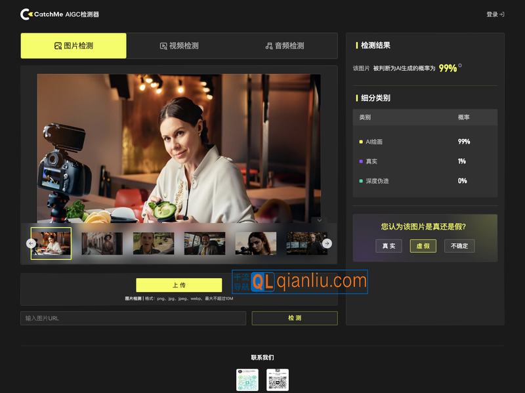This screenshot has height=393, width=525.
Task: Click the yellow 上传 upload button
Action: coord(178,285)
